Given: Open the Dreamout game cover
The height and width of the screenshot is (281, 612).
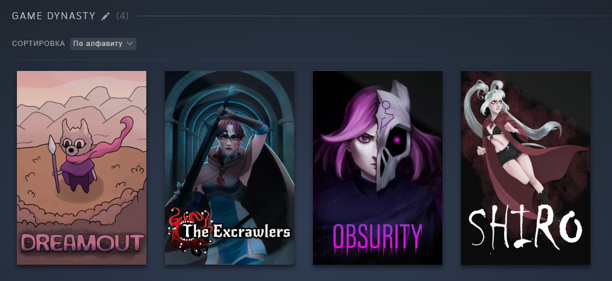Looking at the screenshot, I should click(x=82, y=168).
